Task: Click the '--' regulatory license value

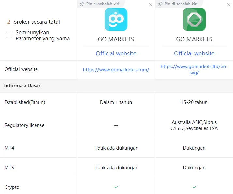Action: point(116,125)
